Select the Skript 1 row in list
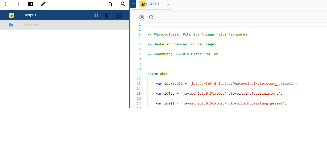 [65, 15]
